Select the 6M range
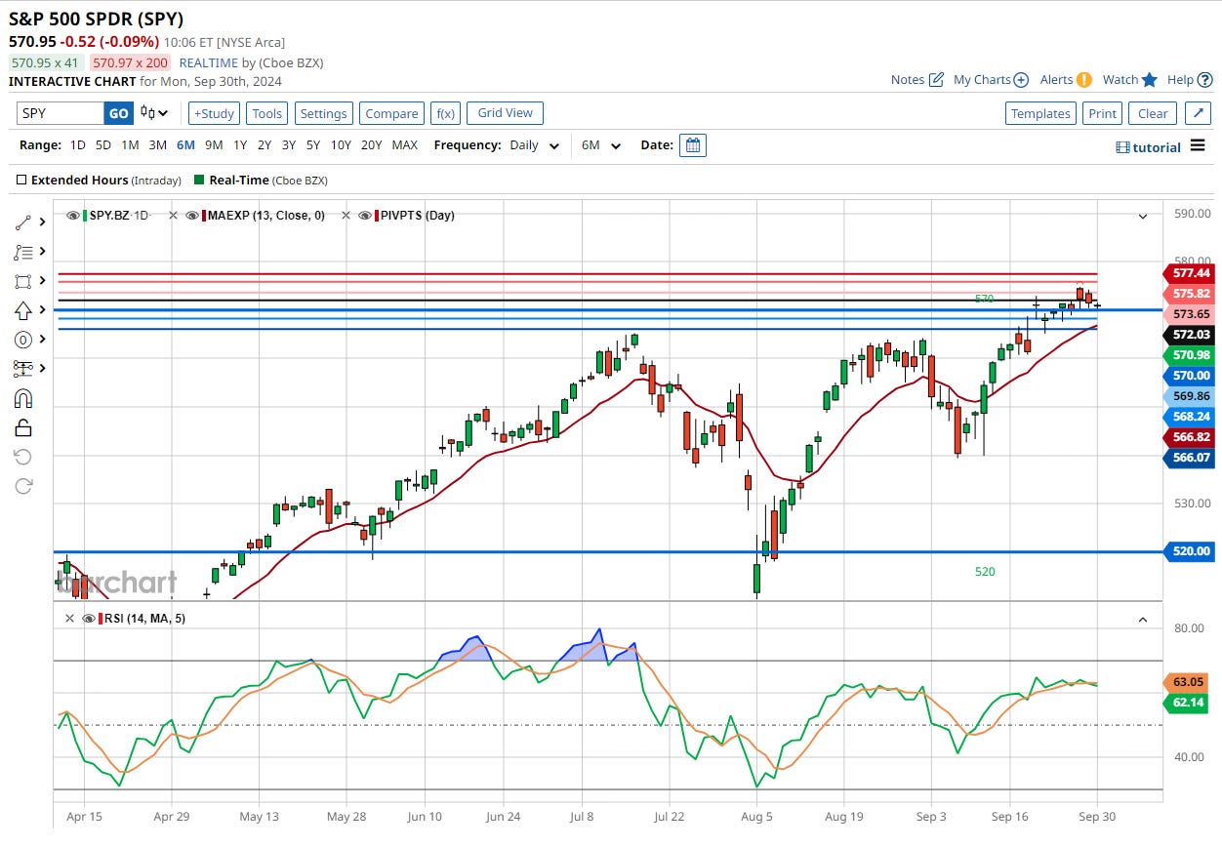 pos(185,145)
